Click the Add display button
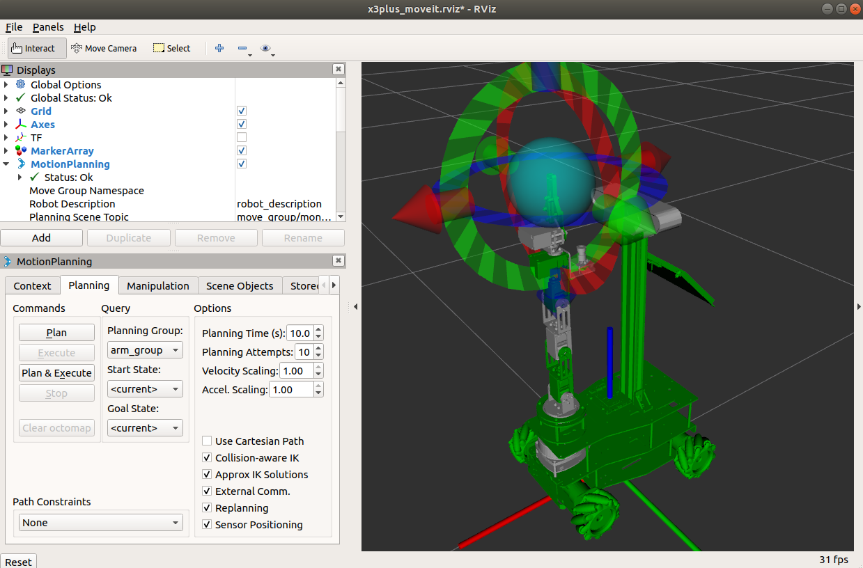863x568 pixels. [x=41, y=238]
